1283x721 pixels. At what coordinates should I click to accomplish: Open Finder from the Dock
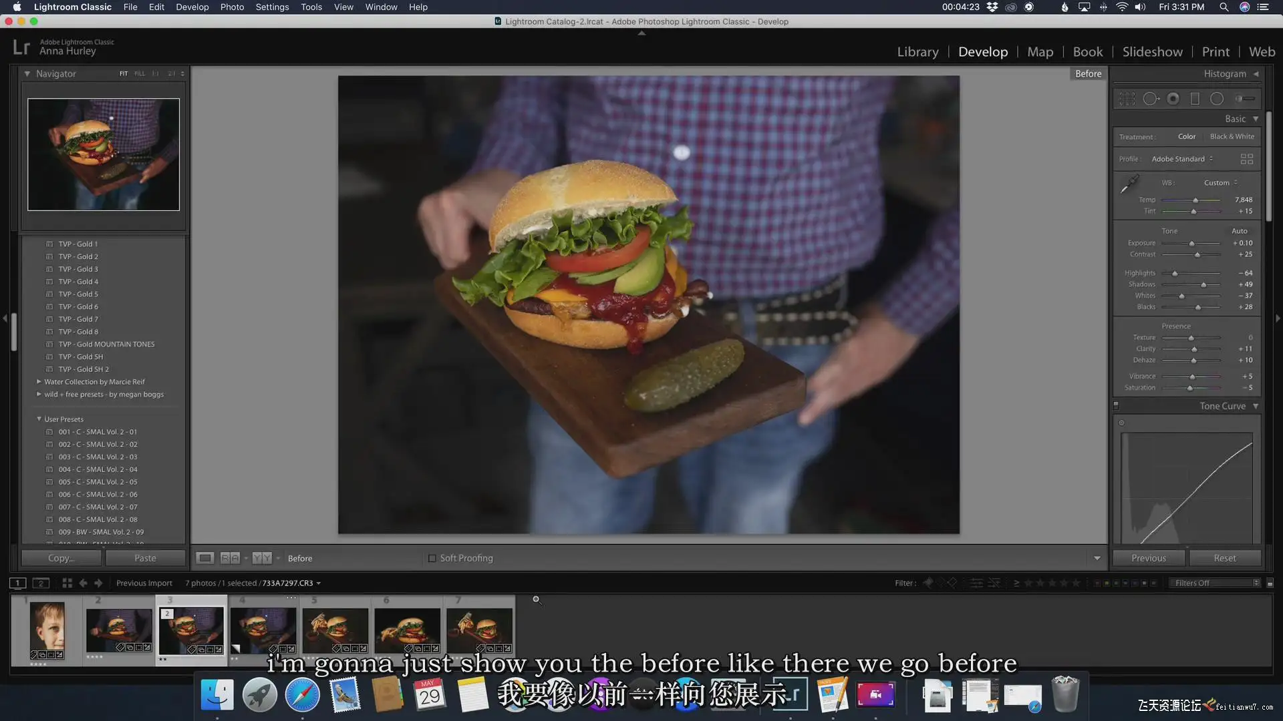[217, 695]
